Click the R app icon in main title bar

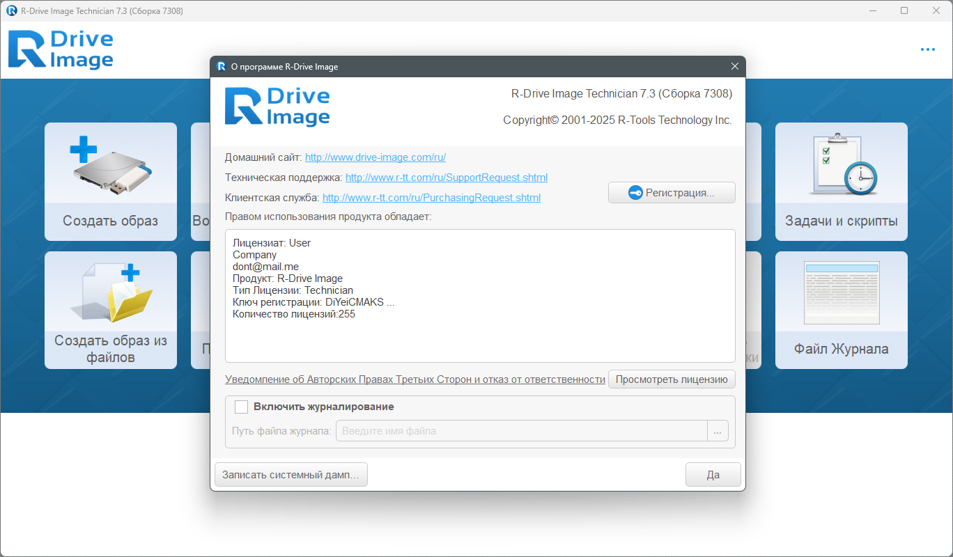(x=12, y=10)
